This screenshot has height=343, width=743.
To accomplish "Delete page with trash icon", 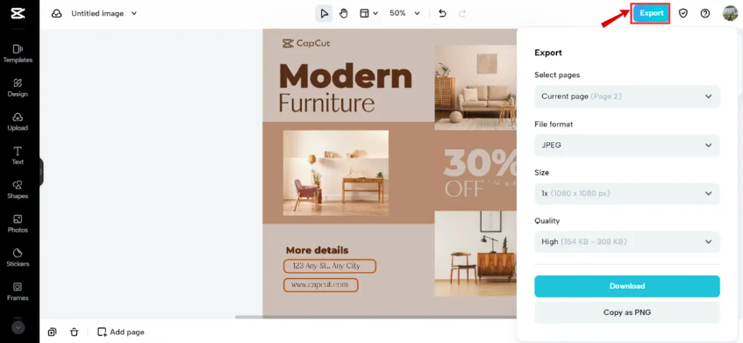I will click(74, 332).
